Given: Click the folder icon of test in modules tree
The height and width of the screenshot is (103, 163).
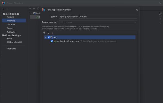Looking at the screenshot, I should tap(35, 13).
